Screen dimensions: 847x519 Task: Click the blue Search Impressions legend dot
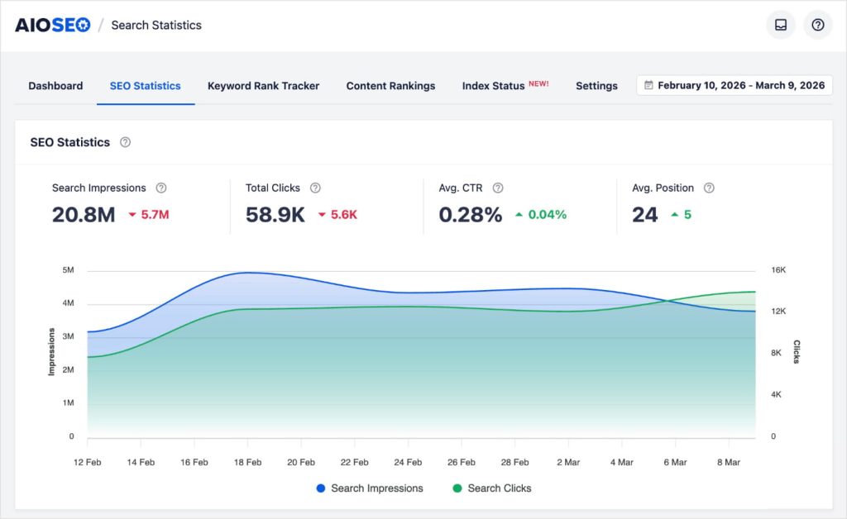(x=321, y=488)
